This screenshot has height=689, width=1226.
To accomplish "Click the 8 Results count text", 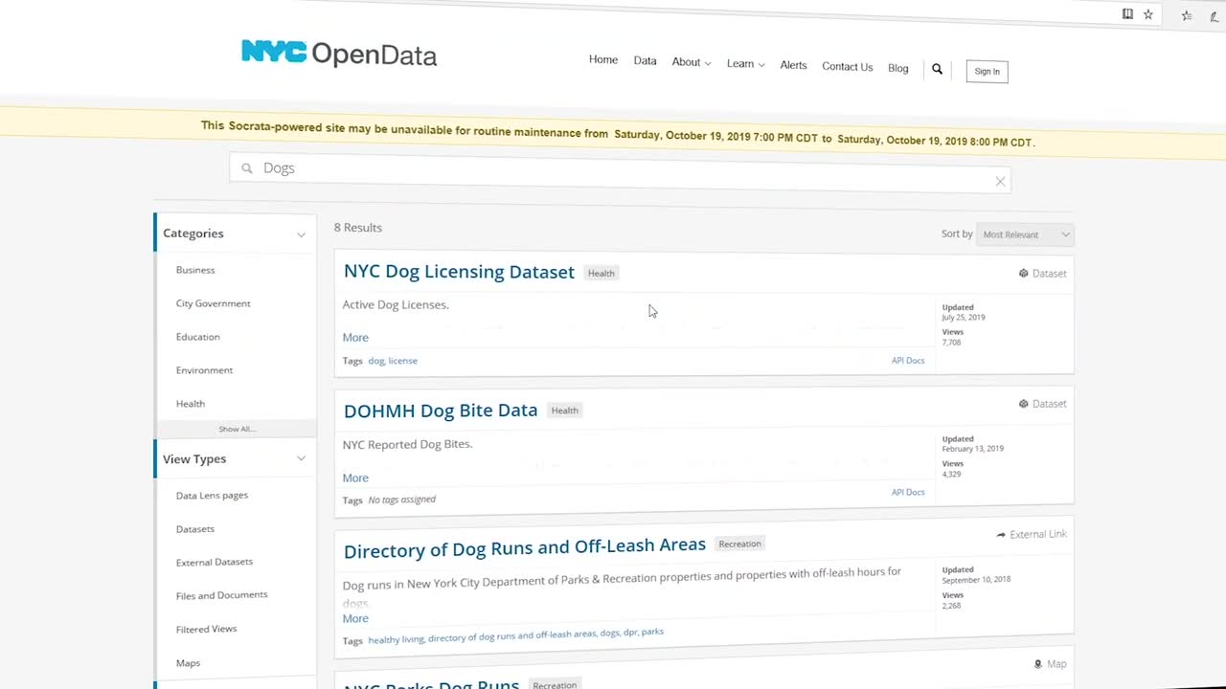I will pos(358,228).
